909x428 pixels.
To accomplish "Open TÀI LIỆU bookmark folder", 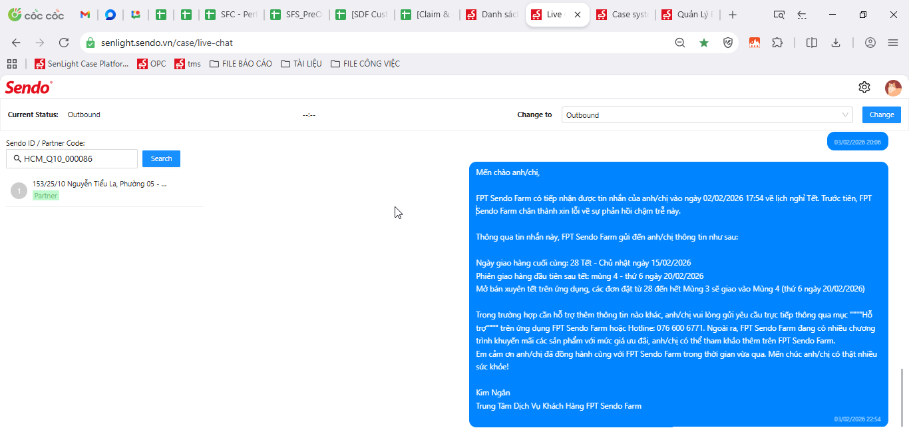I will click(301, 64).
